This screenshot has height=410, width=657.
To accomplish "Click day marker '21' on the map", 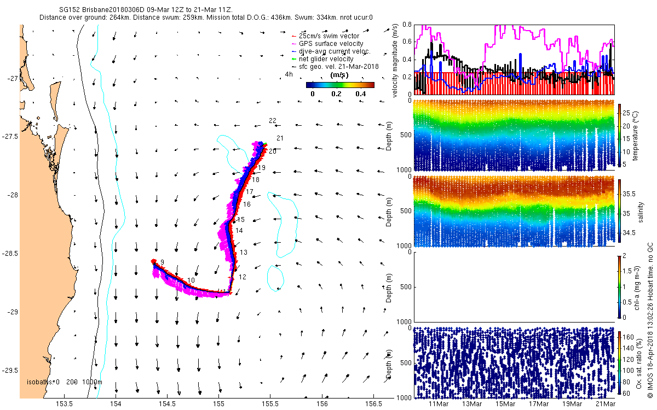I will pyautogui.click(x=279, y=138).
